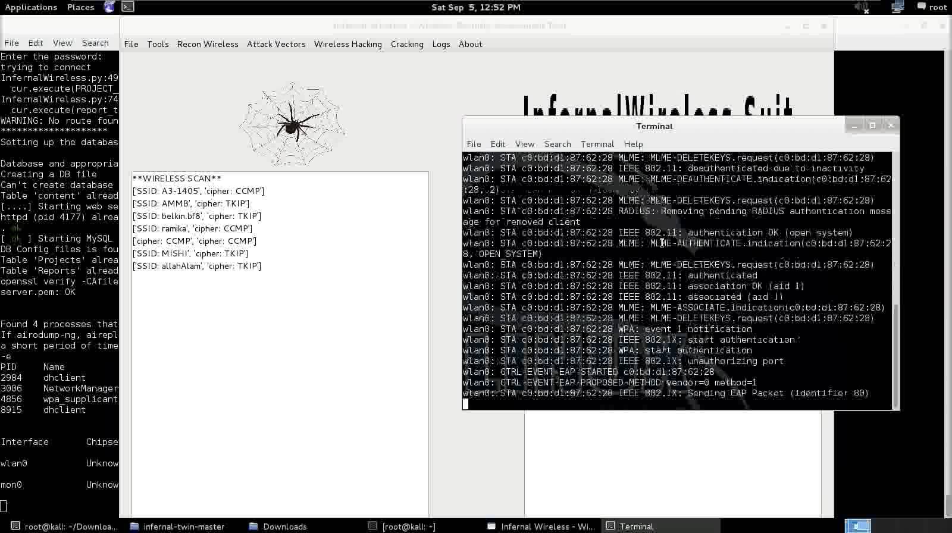Click the terminal cursor block in front Terminal
Viewport: 952px width, 533px height.
465,404
